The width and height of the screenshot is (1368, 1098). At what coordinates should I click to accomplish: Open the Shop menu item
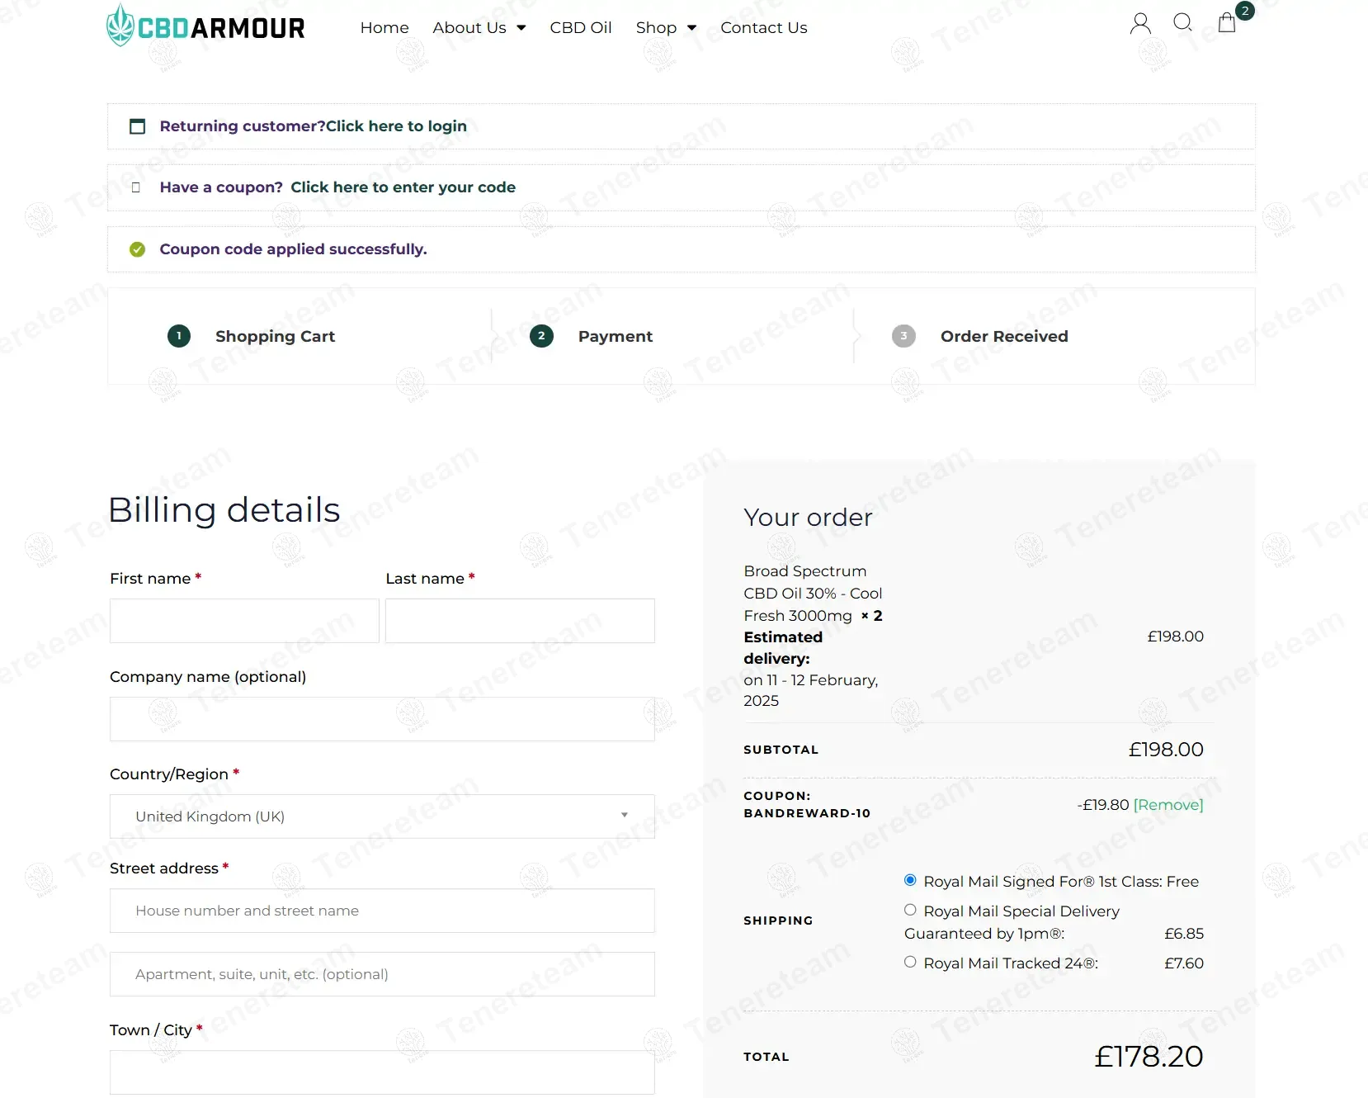(656, 27)
